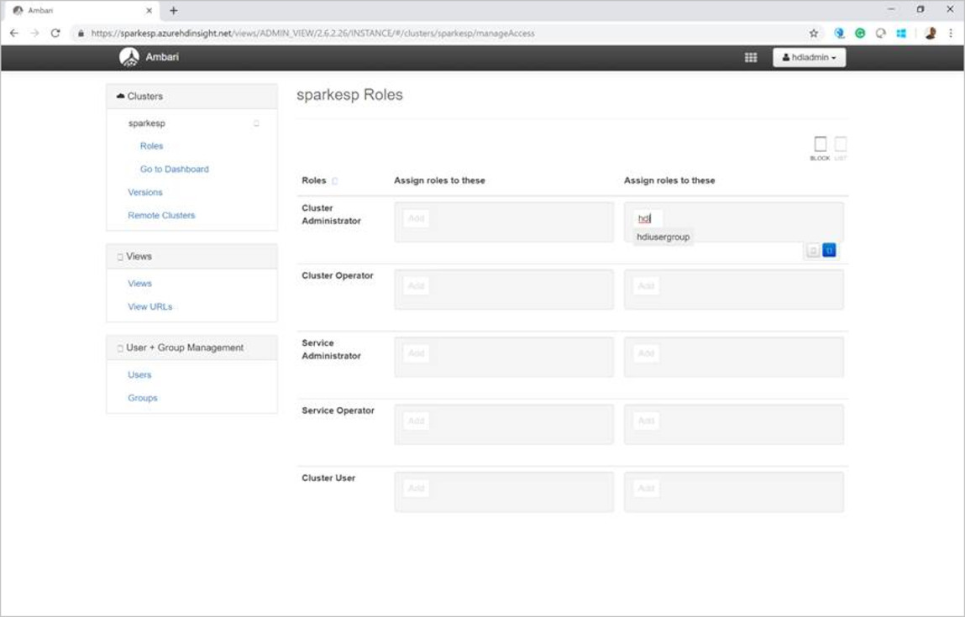Open Roles link under sparkesp cluster
This screenshot has height=617, width=965.
tap(151, 146)
